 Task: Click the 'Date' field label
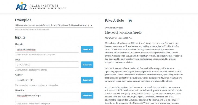tap(18, 59)
